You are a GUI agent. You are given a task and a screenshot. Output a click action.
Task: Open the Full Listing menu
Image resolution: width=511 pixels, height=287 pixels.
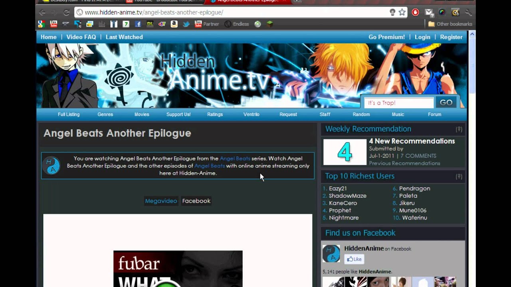[69, 114]
